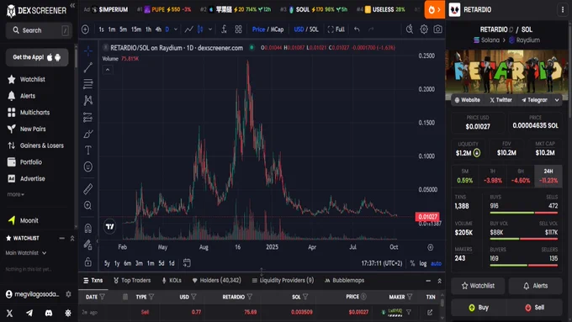Collapse the chart legend arrow under Volume
This screenshot has height=322, width=572.
point(108,70)
